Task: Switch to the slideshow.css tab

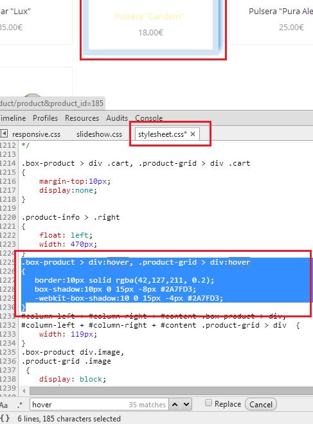Action: pos(99,134)
